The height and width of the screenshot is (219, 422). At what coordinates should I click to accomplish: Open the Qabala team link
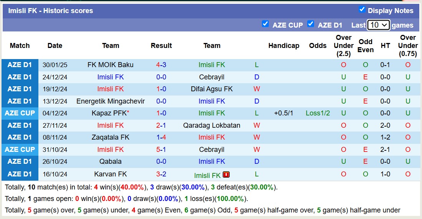pos(111,161)
